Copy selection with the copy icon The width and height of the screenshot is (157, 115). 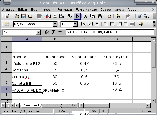point(92,16)
